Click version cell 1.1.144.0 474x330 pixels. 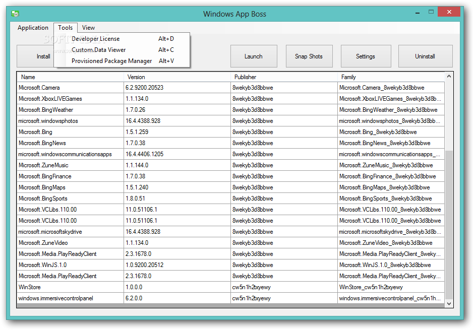[177, 165]
